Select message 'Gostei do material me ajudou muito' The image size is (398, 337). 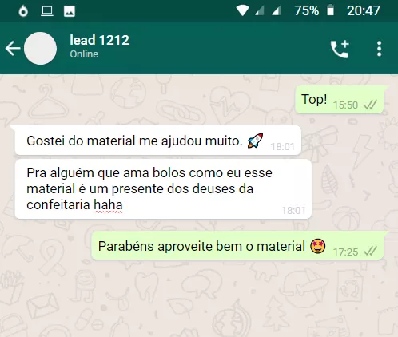click(158, 141)
